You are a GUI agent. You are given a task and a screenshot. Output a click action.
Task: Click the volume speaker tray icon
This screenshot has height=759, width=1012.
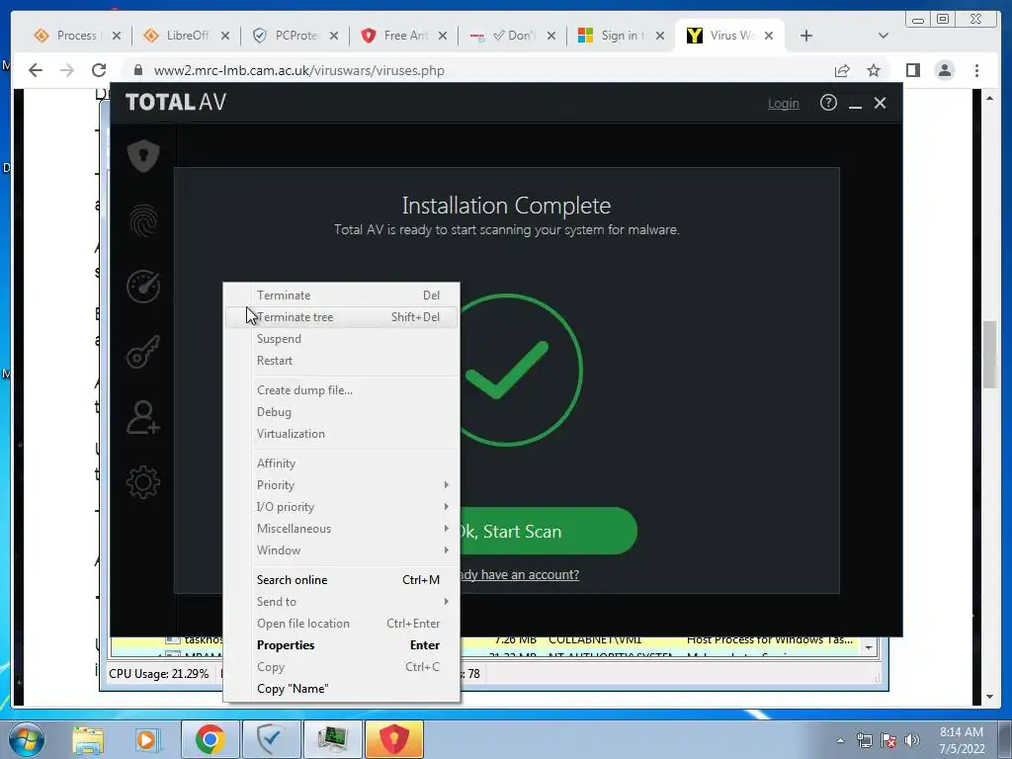coord(912,740)
